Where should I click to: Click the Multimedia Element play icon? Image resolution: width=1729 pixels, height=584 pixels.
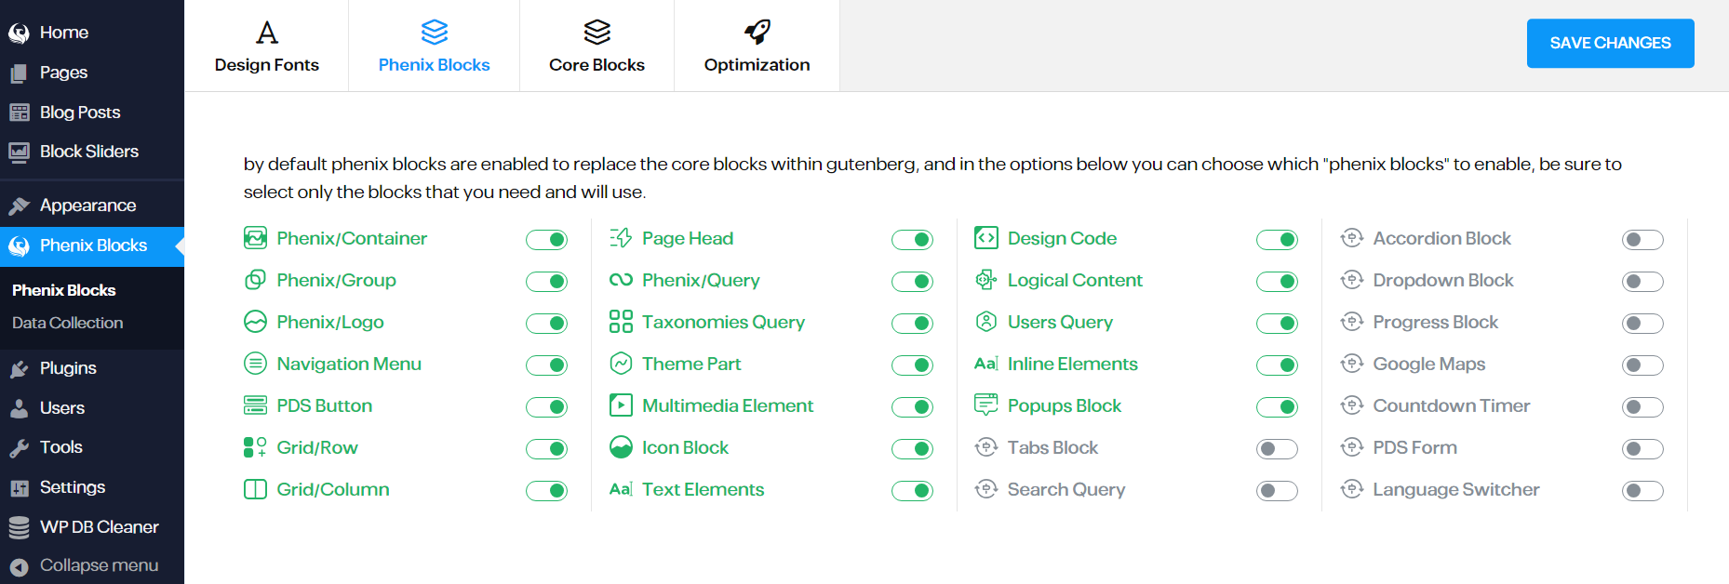coord(621,405)
